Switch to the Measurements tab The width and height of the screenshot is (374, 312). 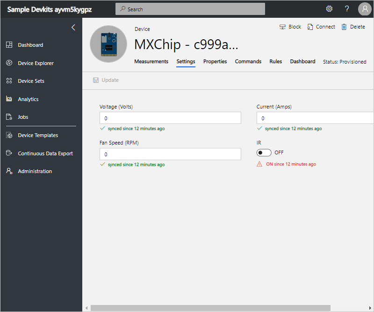point(151,61)
